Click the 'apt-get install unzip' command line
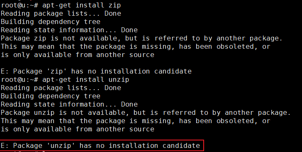The width and height of the screenshot is (302, 152). tap(65, 80)
